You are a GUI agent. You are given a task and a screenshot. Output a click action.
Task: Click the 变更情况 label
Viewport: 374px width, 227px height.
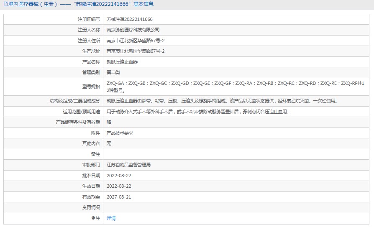click(91, 207)
